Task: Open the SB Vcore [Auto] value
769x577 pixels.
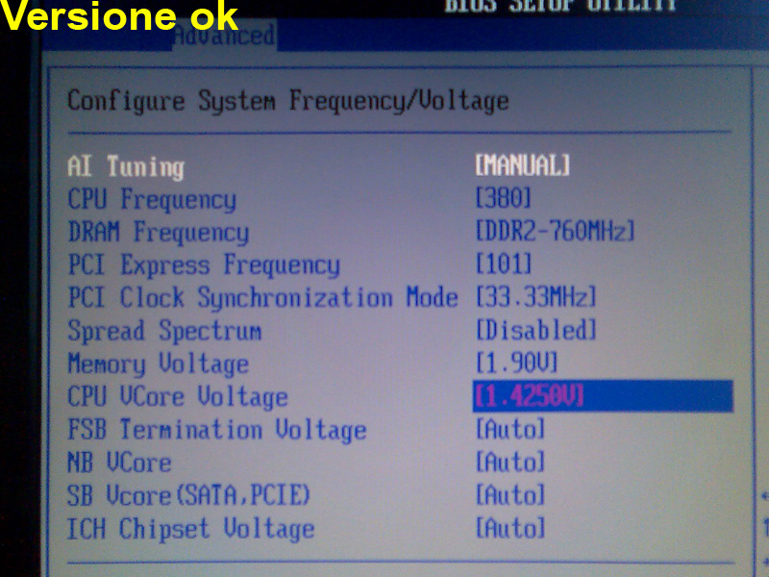Action: pos(510,494)
